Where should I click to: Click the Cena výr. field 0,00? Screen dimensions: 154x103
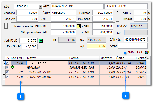click(27, 19)
